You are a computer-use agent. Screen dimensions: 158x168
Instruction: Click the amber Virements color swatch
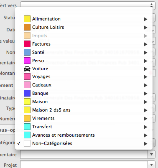[x=27, y=118]
